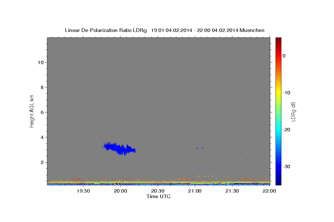Click the colorbar tick label '-20'
The width and height of the screenshot is (334, 222).
pos(286,130)
